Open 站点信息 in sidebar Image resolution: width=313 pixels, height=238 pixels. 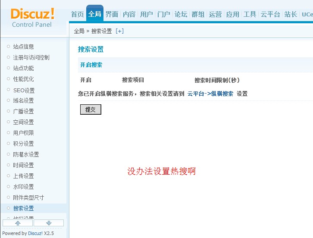(23, 47)
